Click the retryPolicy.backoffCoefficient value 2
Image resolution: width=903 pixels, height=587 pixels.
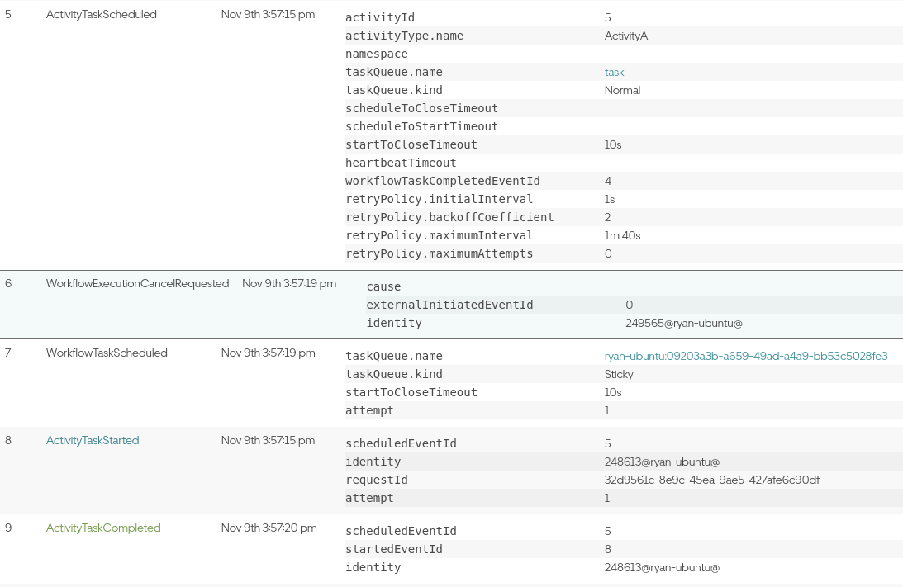point(607,217)
